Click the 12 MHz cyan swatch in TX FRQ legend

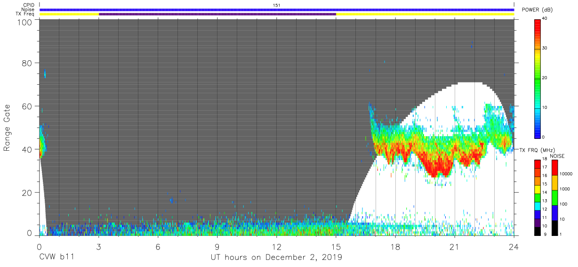coord(538,206)
